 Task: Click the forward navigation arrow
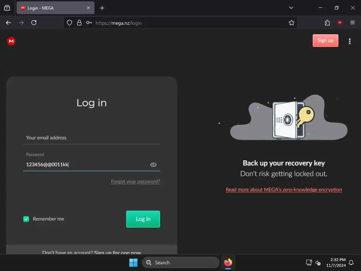tap(21, 23)
